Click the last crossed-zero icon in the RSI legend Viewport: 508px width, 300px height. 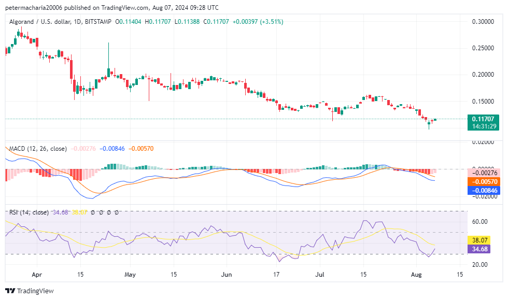point(117,211)
